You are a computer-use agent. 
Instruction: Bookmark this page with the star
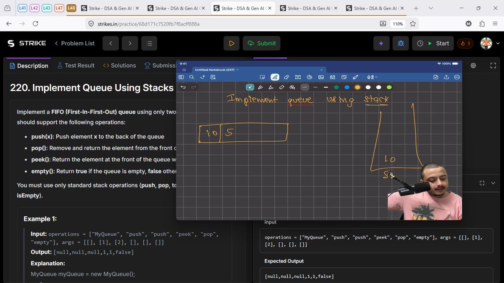[x=413, y=24]
